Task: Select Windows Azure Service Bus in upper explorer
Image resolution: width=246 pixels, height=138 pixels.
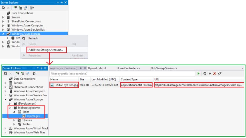Action: (28, 29)
